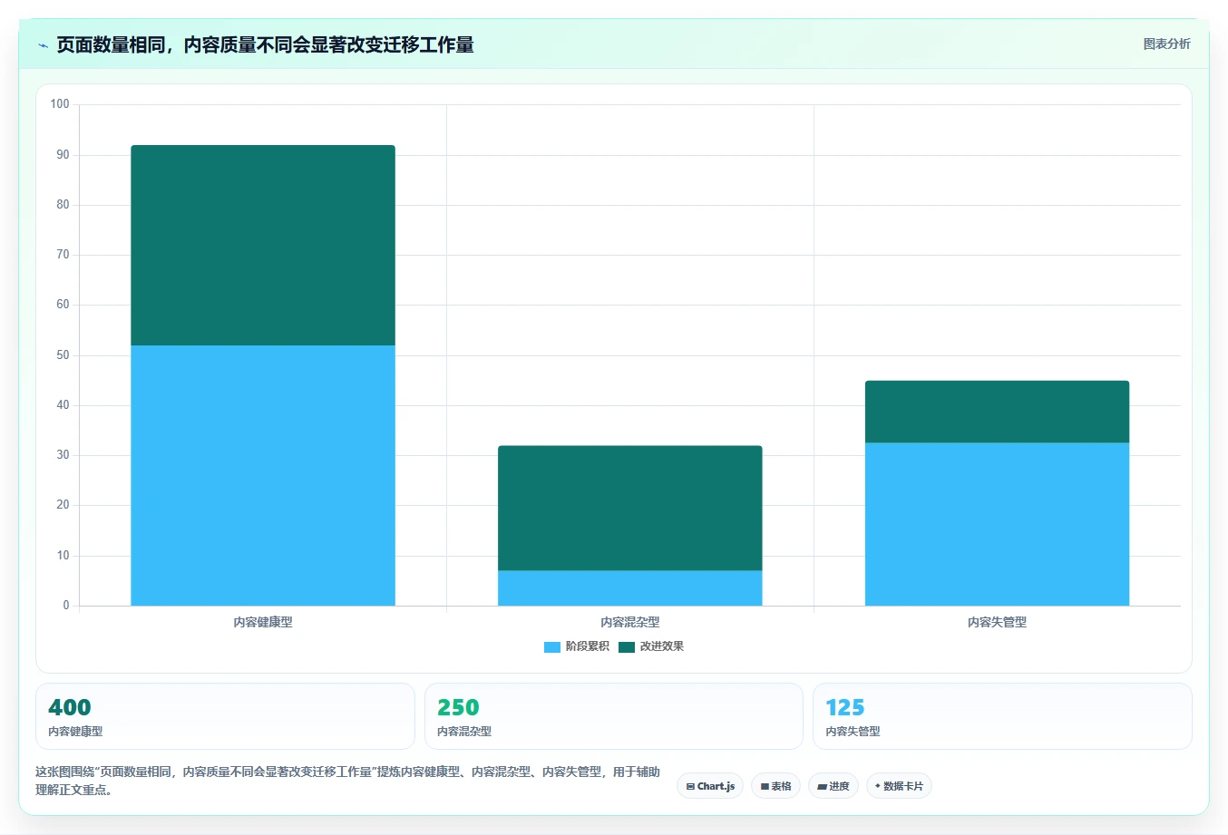The width and height of the screenshot is (1228, 835).
Task: Click the 内容健康型 x-axis label
Action: (x=263, y=622)
